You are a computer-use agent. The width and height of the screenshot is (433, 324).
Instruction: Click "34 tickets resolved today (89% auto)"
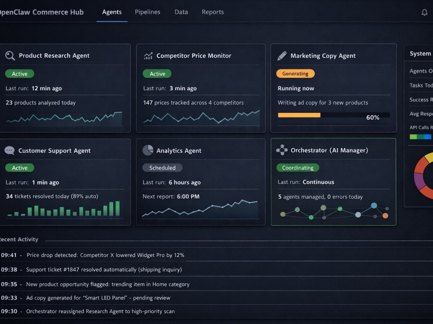coord(52,196)
